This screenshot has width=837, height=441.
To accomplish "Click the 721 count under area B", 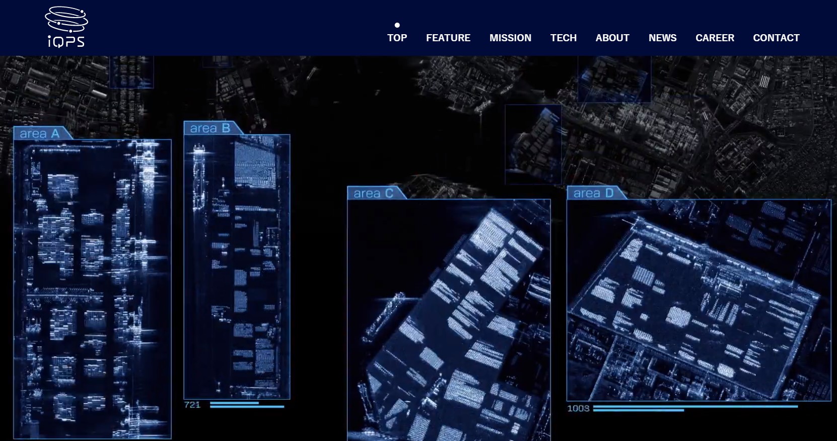I will point(192,404).
